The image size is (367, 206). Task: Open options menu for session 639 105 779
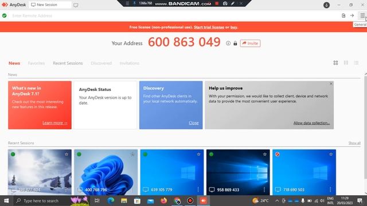point(198,189)
